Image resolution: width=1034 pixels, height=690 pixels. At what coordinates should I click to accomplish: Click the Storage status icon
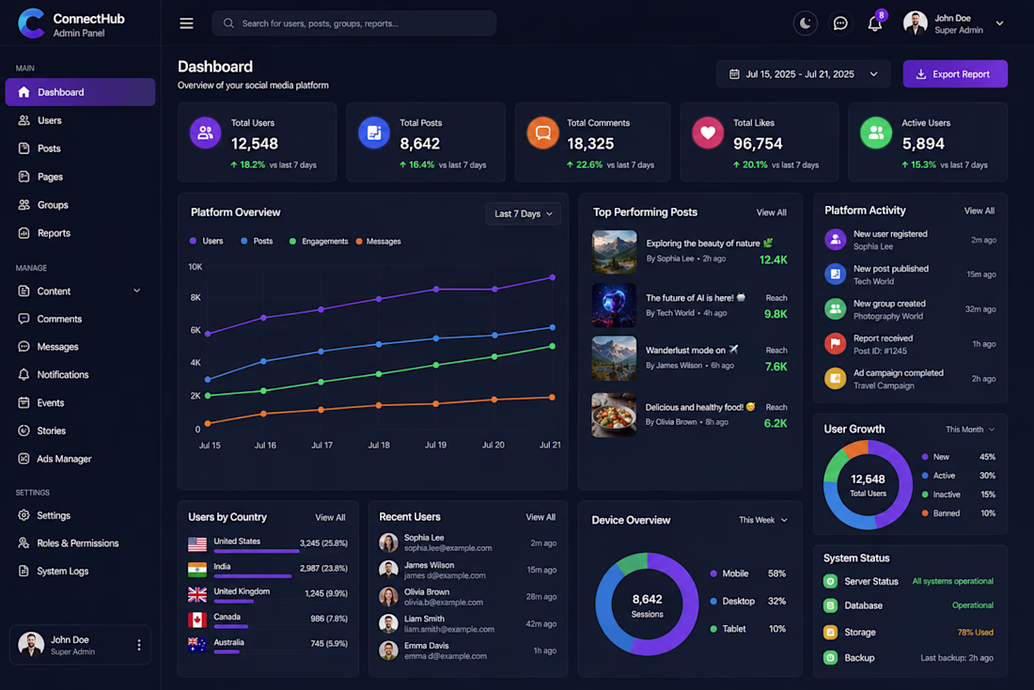coord(831,632)
